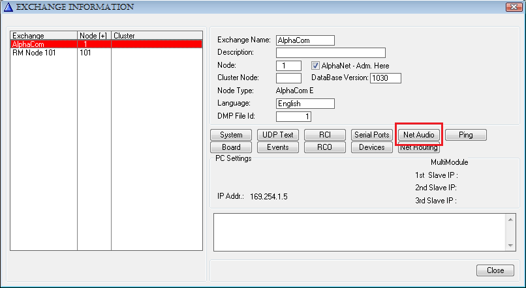This screenshot has width=526, height=288.
Task: Click the 101 node number cell
Action: pyautogui.click(x=85, y=53)
